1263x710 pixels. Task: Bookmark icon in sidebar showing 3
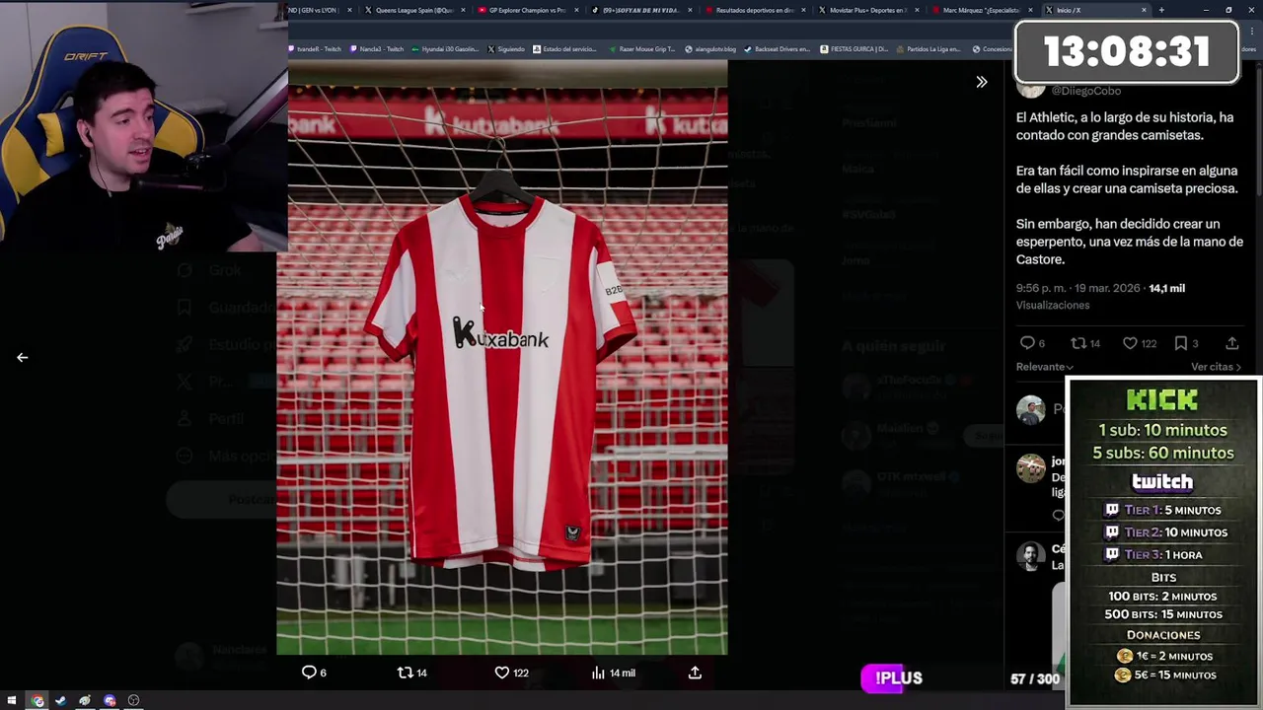click(1181, 343)
